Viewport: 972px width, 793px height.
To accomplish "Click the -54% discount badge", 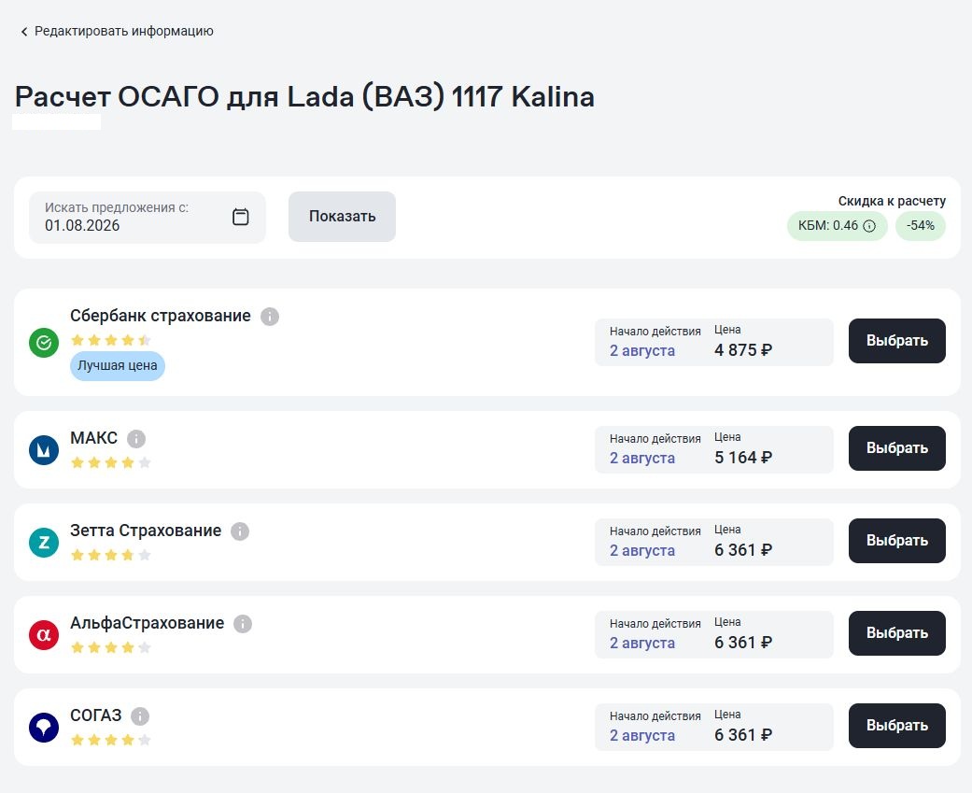I will tap(921, 226).
